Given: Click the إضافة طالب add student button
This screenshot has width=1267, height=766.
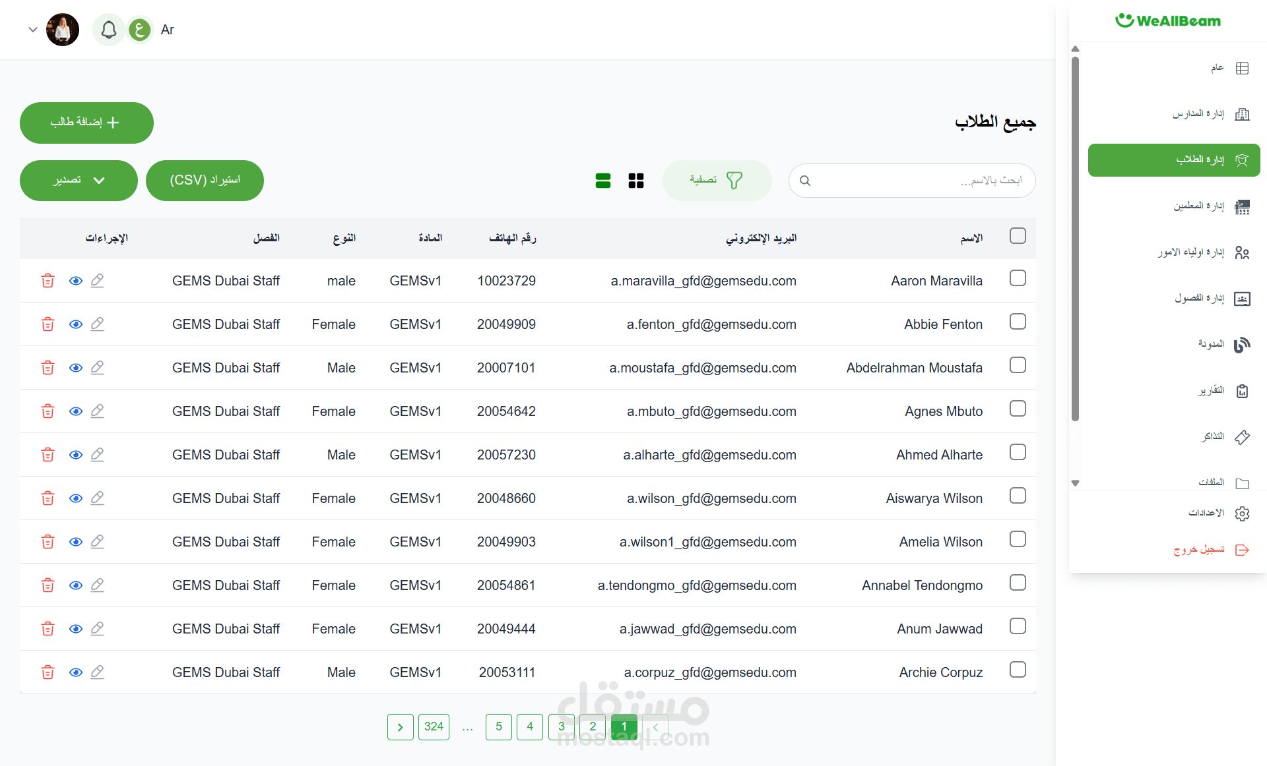Looking at the screenshot, I should point(86,123).
